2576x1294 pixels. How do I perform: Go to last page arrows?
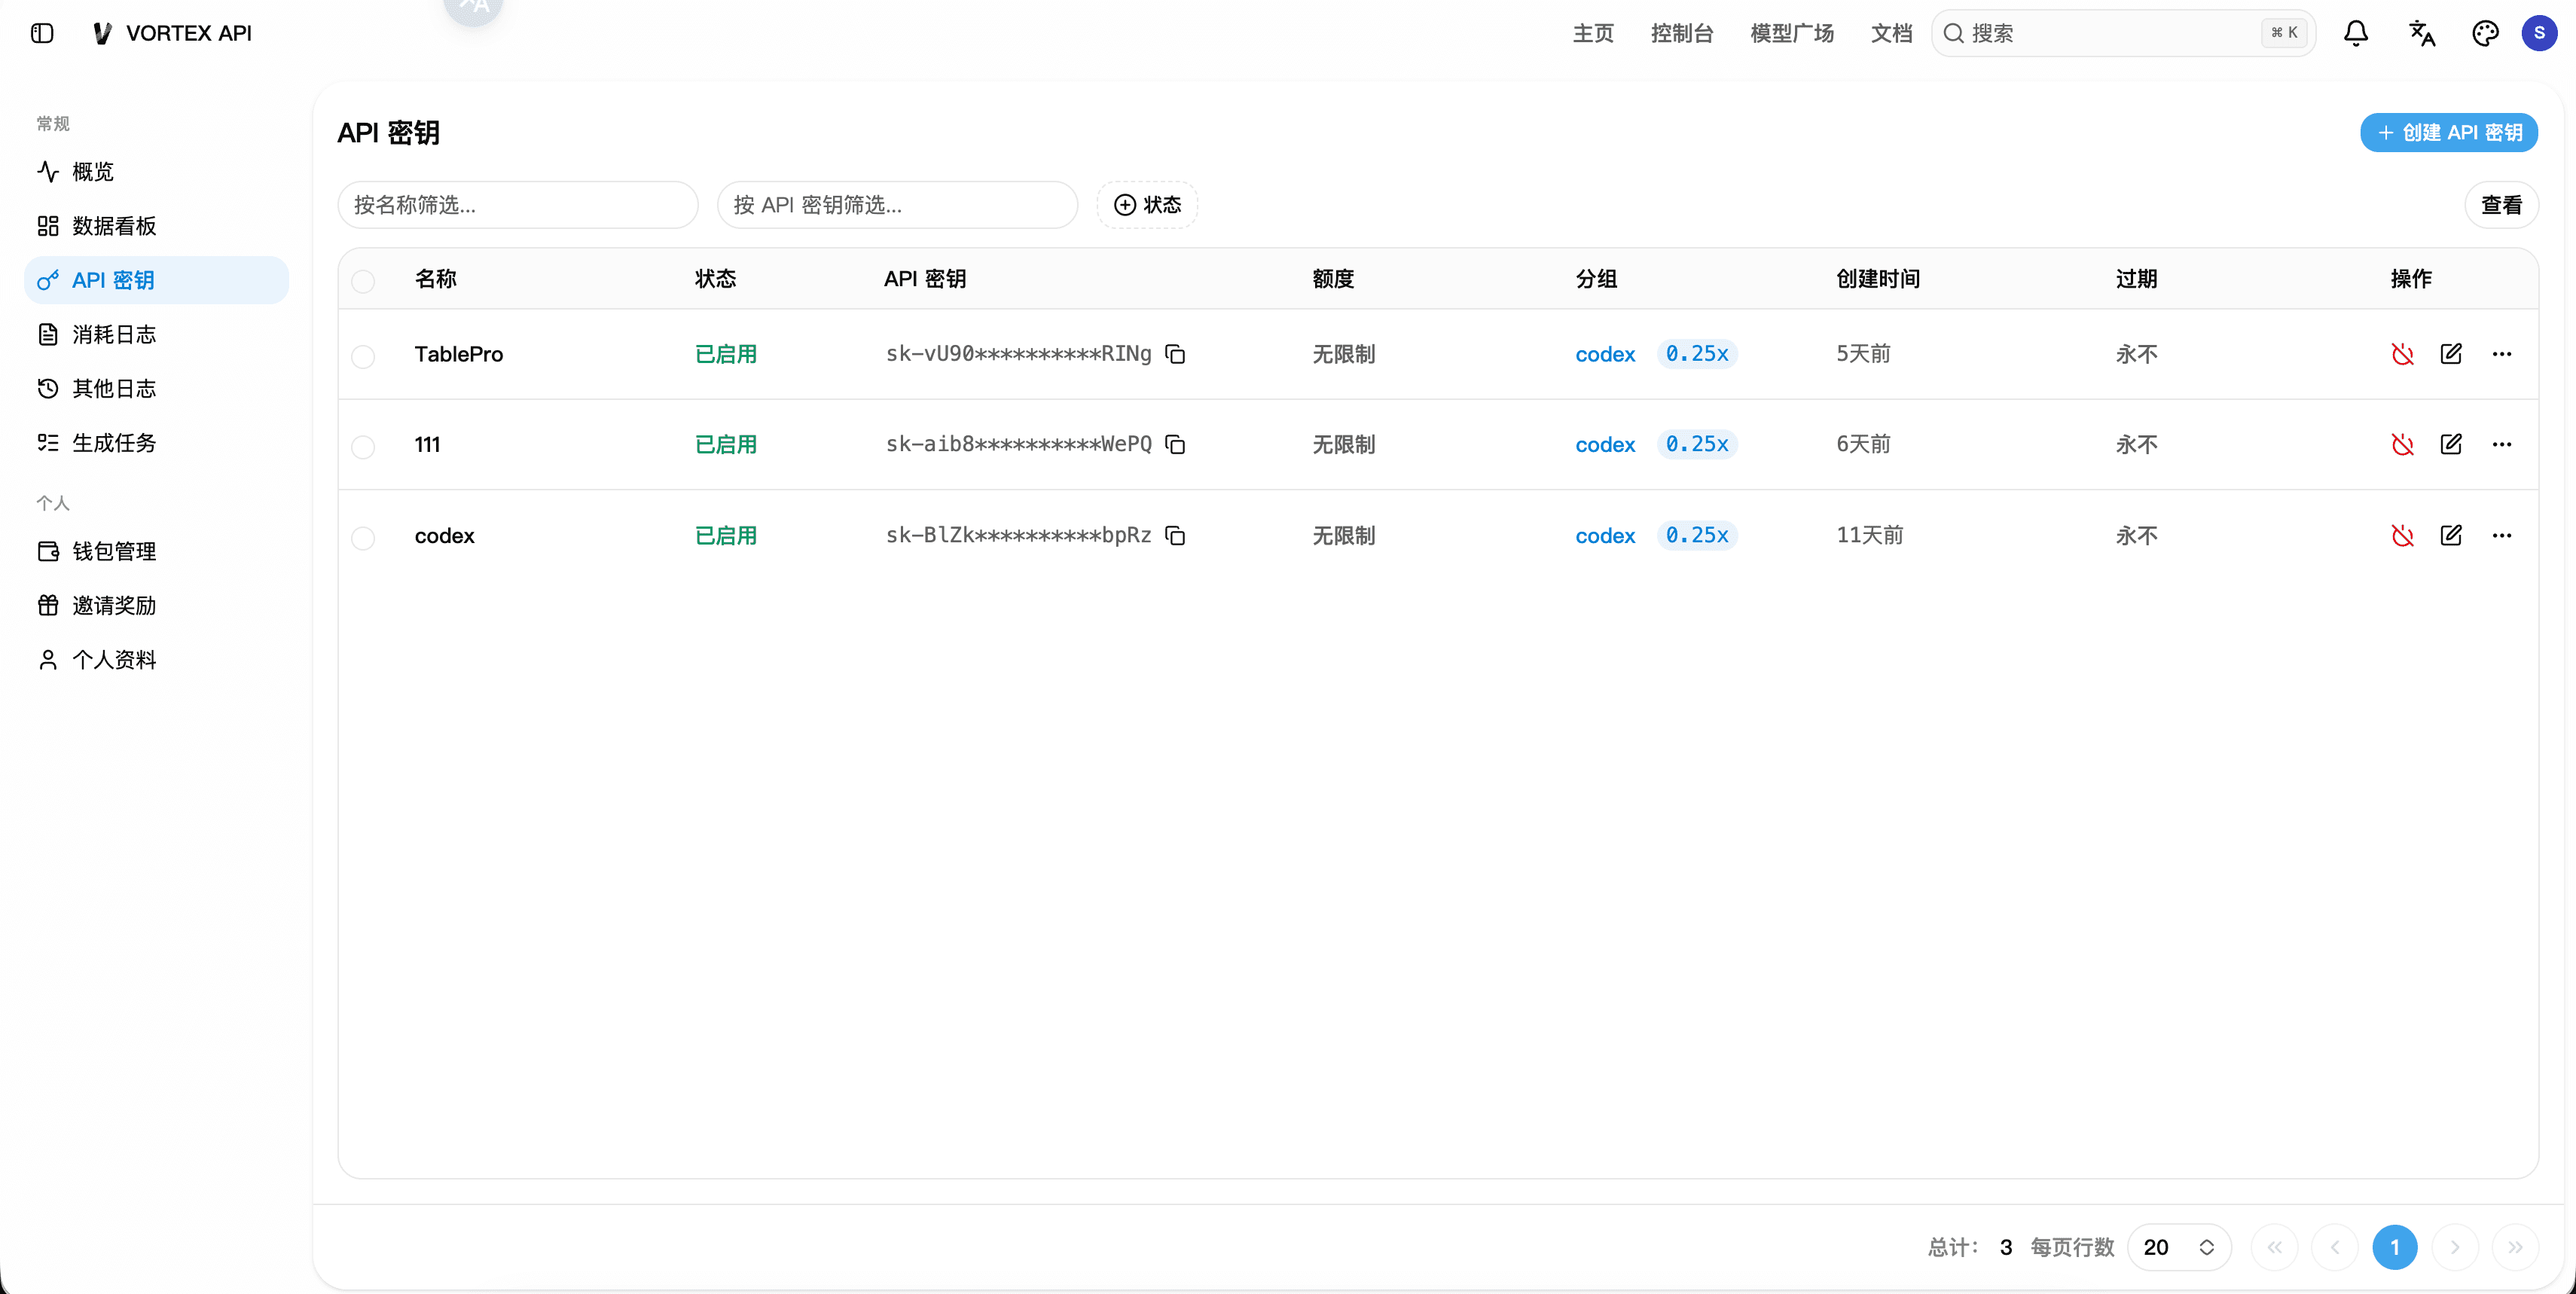point(2515,1247)
